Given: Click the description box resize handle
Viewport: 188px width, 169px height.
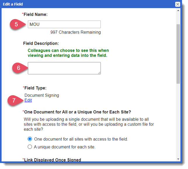Looking at the screenshot, I should [x=99, y=73].
